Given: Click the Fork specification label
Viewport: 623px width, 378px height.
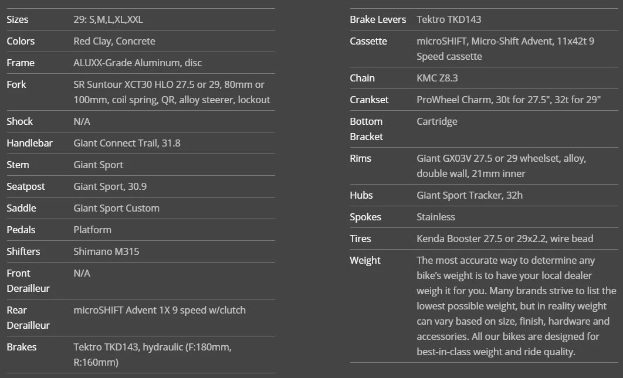Looking at the screenshot, I should [16, 84].
